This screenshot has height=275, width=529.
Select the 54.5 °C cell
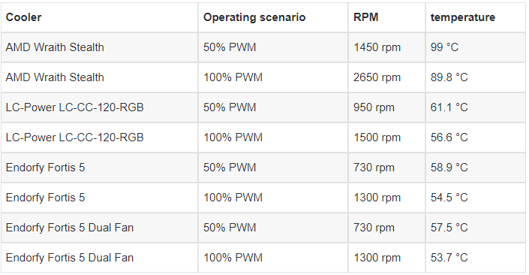476,198
